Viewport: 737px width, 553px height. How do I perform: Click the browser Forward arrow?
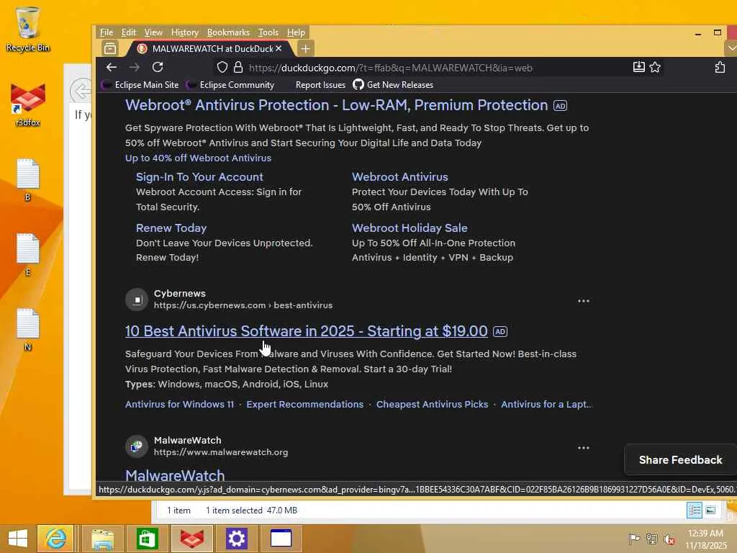[135, 67]
